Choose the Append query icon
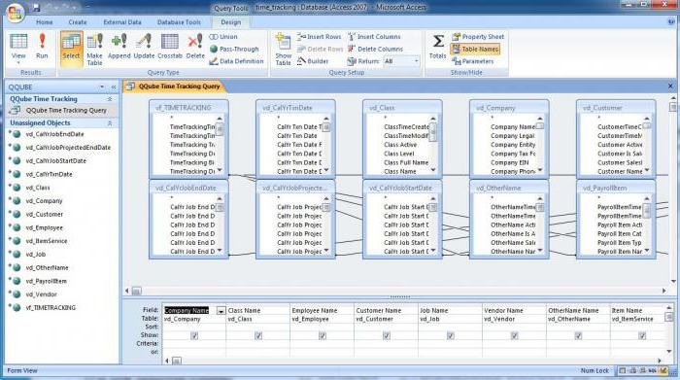This screenshot has width=680, height=380. click(x=119, y=46)
